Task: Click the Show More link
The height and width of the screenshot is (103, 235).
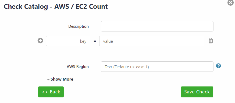Action: [x=62, y=79]
